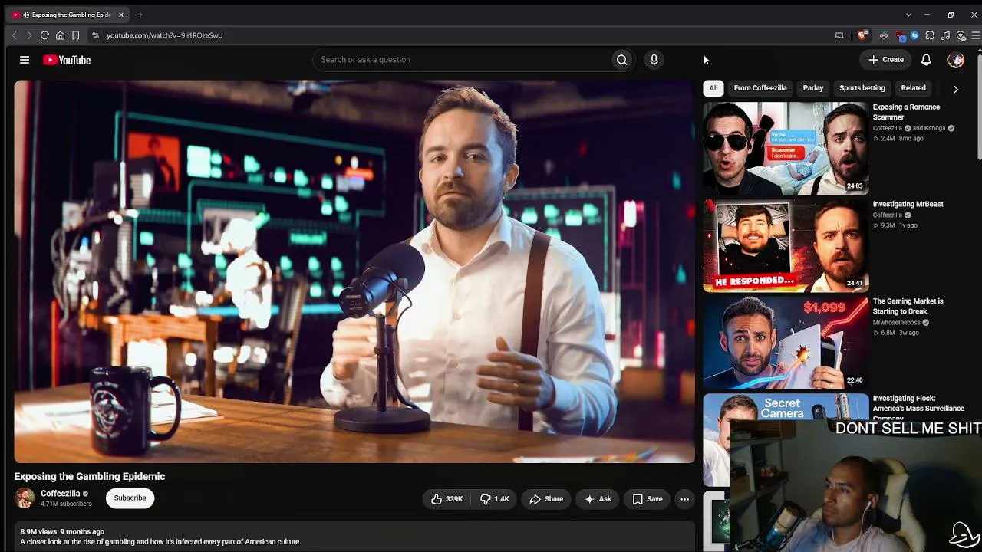Open more actions three-dot menu for the video
Screen dimensions: 982x552
684,499
